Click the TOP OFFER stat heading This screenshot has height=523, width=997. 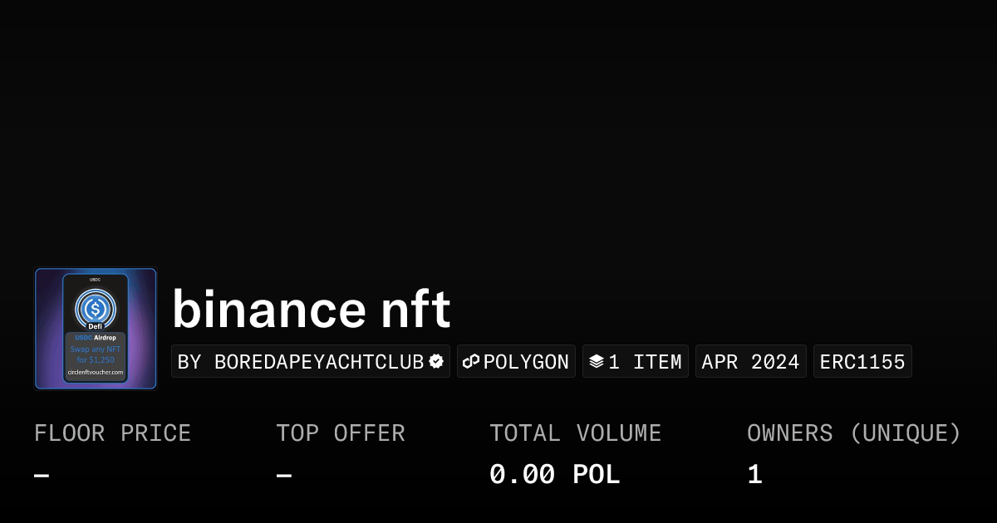(341, 433)
